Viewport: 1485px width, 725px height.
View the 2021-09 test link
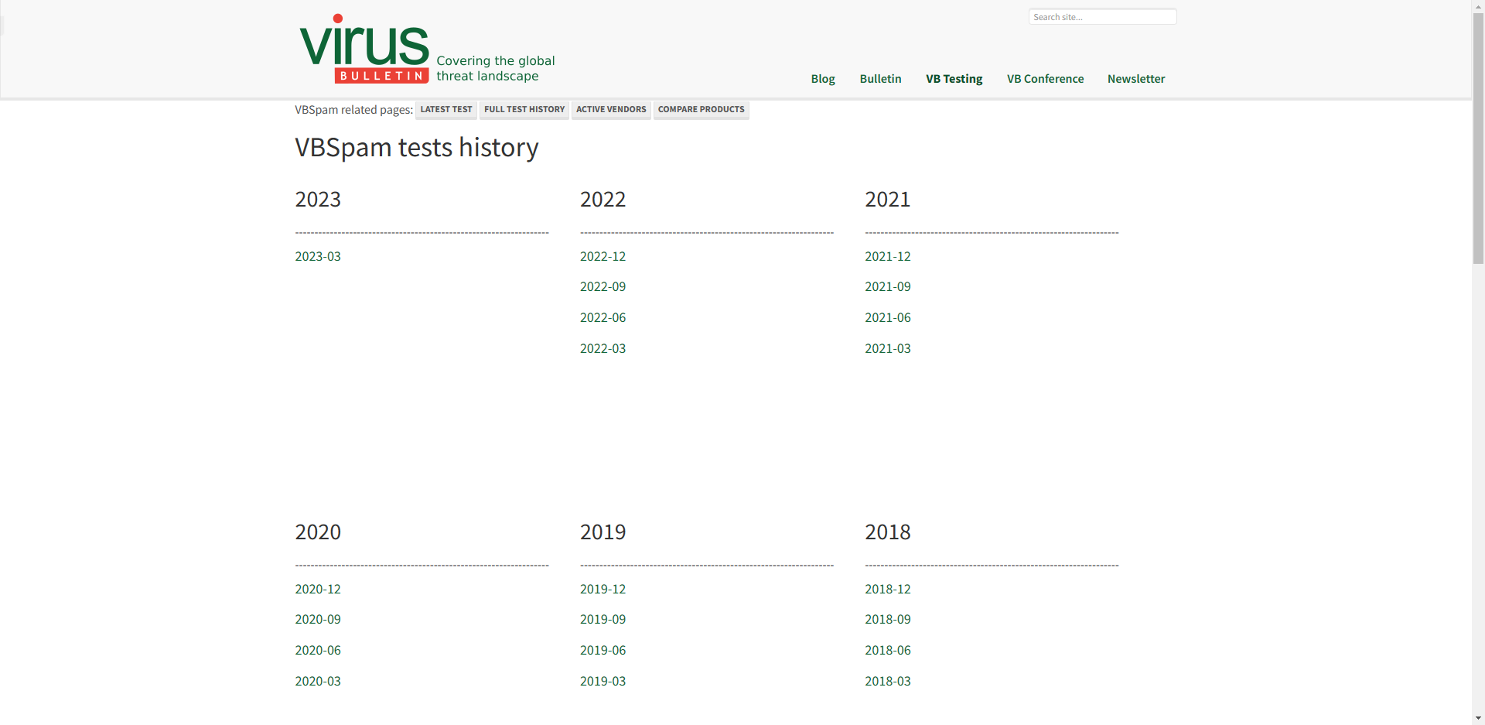[x=888, y=286]
